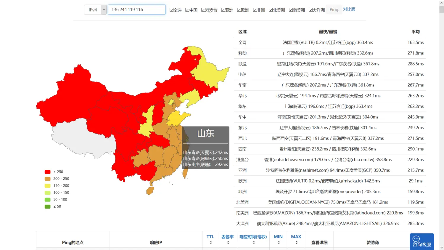Select the 全网 row in region table
Image resolution: width=444 pixels, height=250 pixels.
point(330,43)
